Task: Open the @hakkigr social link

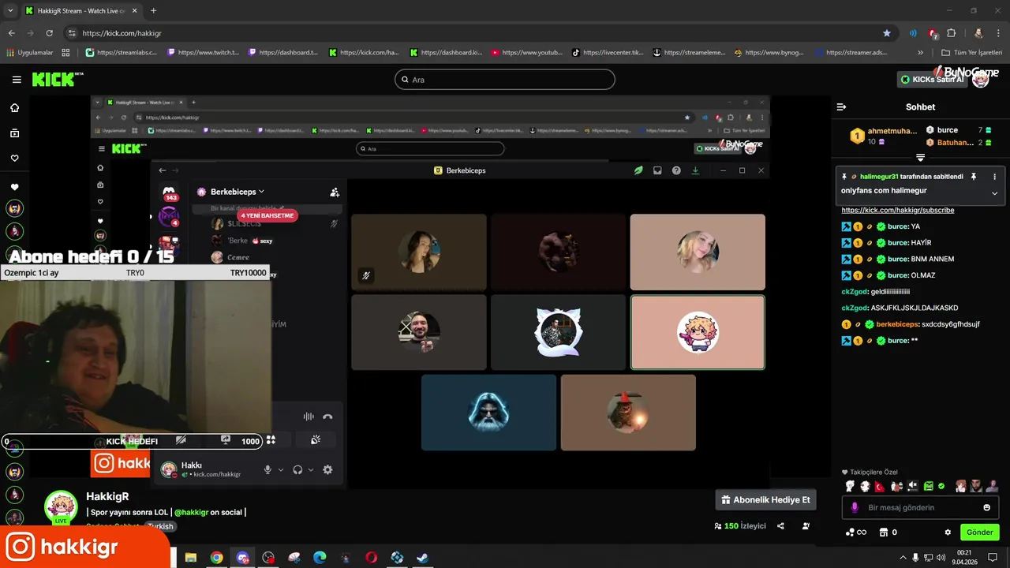Action: click(x=192, y=512)
